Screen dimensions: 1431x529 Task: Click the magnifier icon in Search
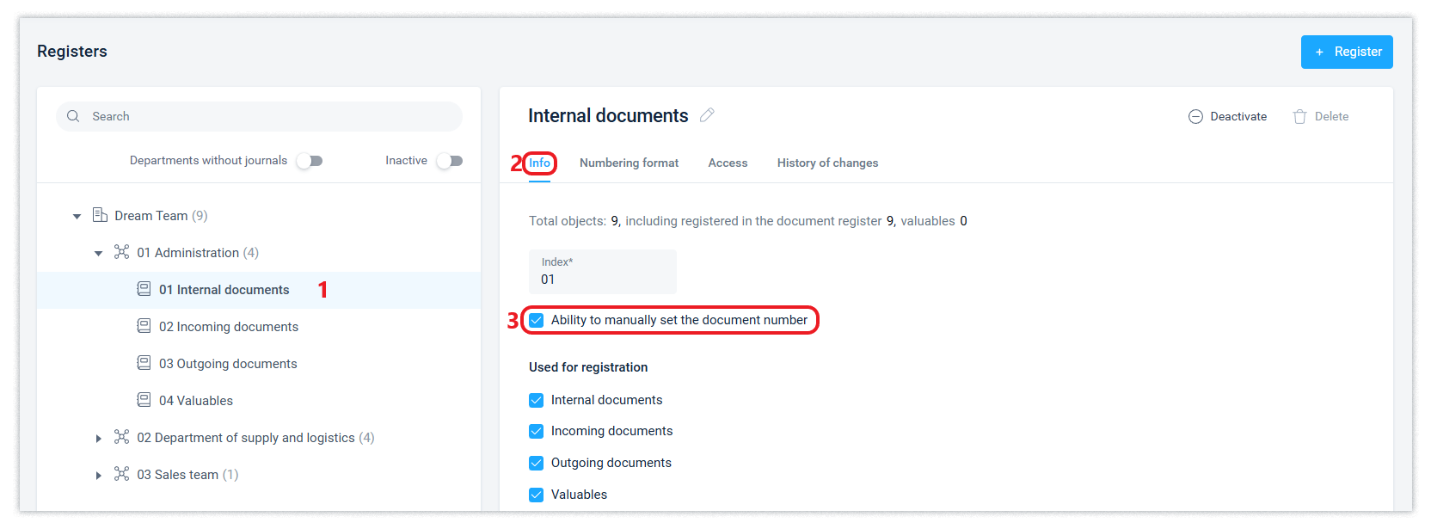click(73, 116)
